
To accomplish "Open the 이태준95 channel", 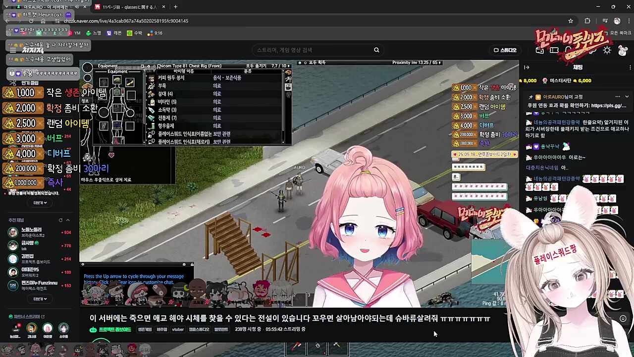I will [41, 272].
